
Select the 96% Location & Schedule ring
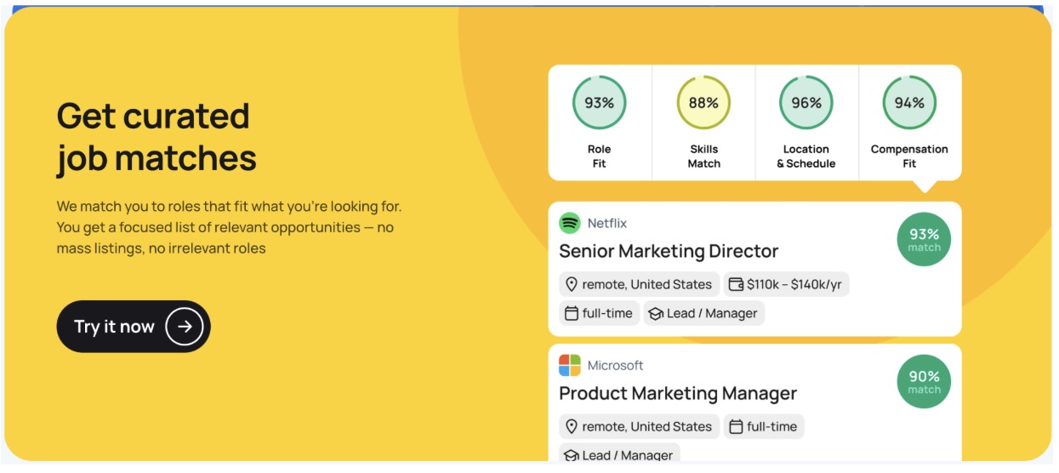(x=806, y=103)
